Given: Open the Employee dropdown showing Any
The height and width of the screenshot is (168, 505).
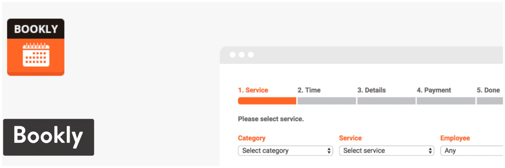Looking at the screenshot, I should (x=472, y=151).
